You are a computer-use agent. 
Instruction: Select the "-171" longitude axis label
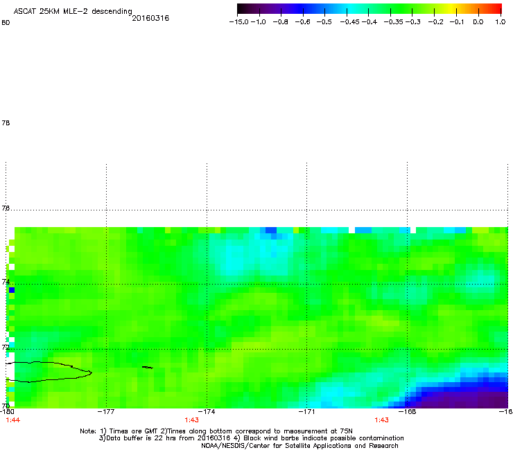tap(307, 412)
